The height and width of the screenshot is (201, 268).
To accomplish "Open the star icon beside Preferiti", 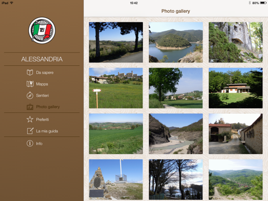I will 30,119.
